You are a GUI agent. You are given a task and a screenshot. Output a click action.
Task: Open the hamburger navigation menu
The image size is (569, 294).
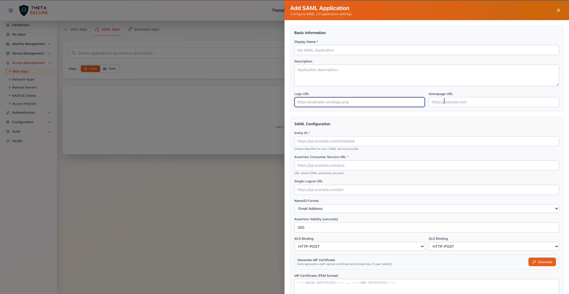tap(11, 10)
